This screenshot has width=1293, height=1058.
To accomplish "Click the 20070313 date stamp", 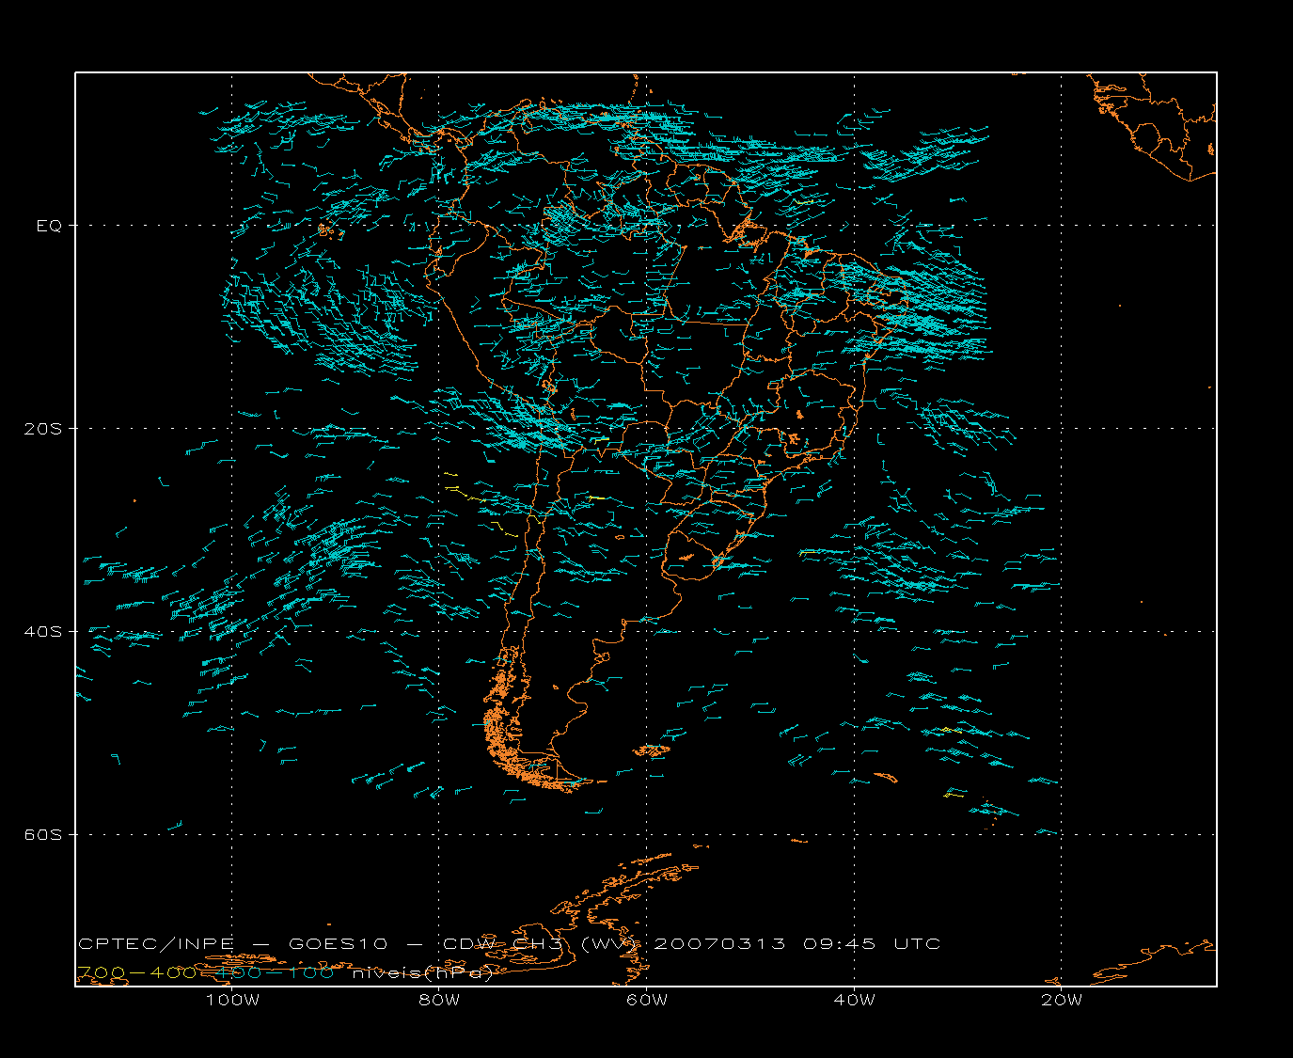I will coord(719,944).
